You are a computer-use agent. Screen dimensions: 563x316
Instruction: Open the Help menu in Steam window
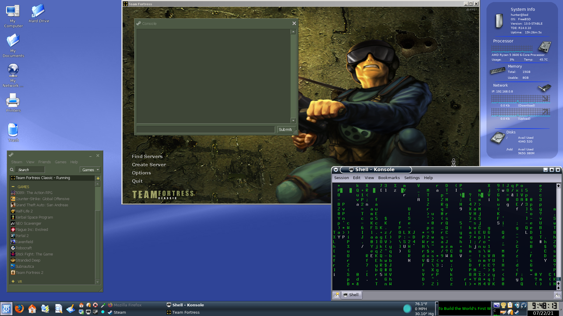coord(74,162)
